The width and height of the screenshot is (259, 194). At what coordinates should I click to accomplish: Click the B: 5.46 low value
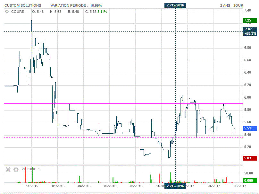click(73, 12)
